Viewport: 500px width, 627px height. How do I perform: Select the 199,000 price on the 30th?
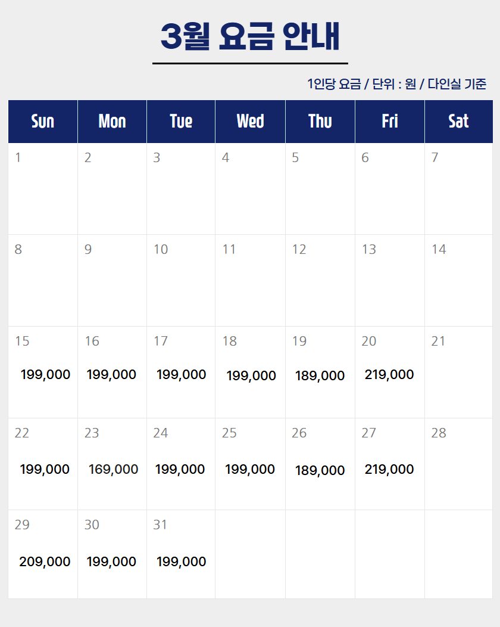(111, 561)
